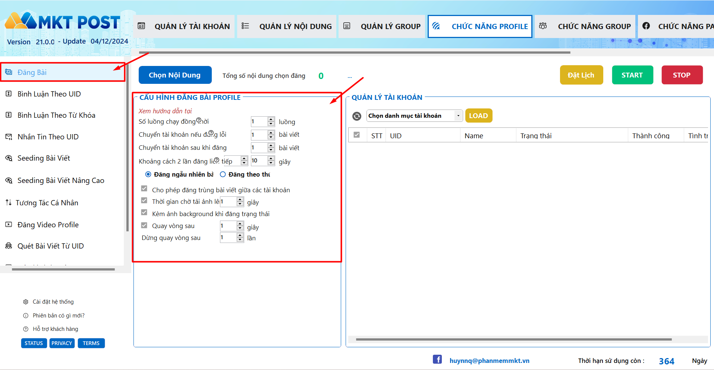Click the Chức Năng Page Facebook icon

(646, 26)
